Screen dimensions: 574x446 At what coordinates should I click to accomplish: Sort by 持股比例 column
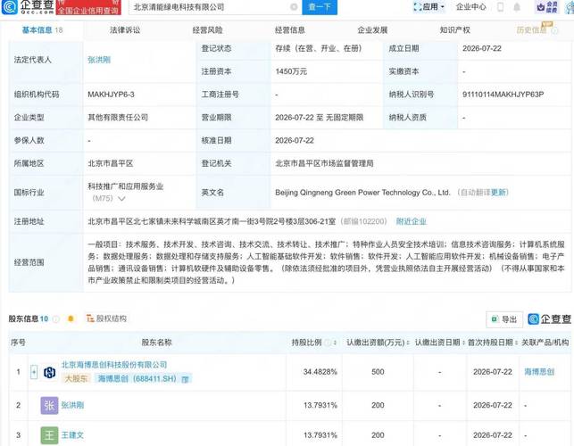(335, 343)
